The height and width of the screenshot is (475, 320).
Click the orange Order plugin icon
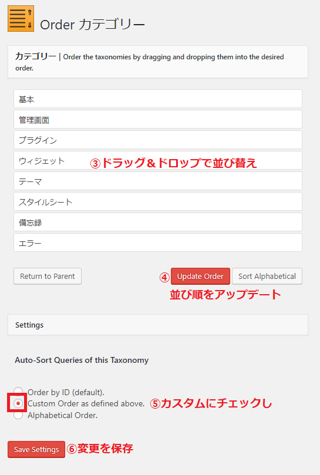click(x=21, y=18)
